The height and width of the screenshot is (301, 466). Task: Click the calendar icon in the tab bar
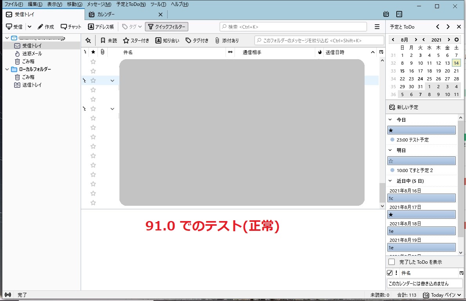click(x=386, y=14)
